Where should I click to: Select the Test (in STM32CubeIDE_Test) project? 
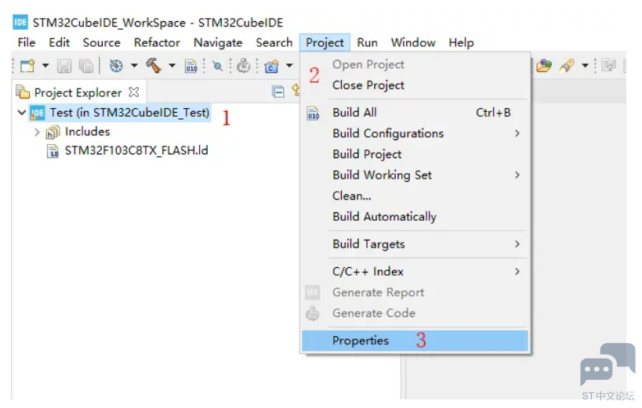(129, 113)
